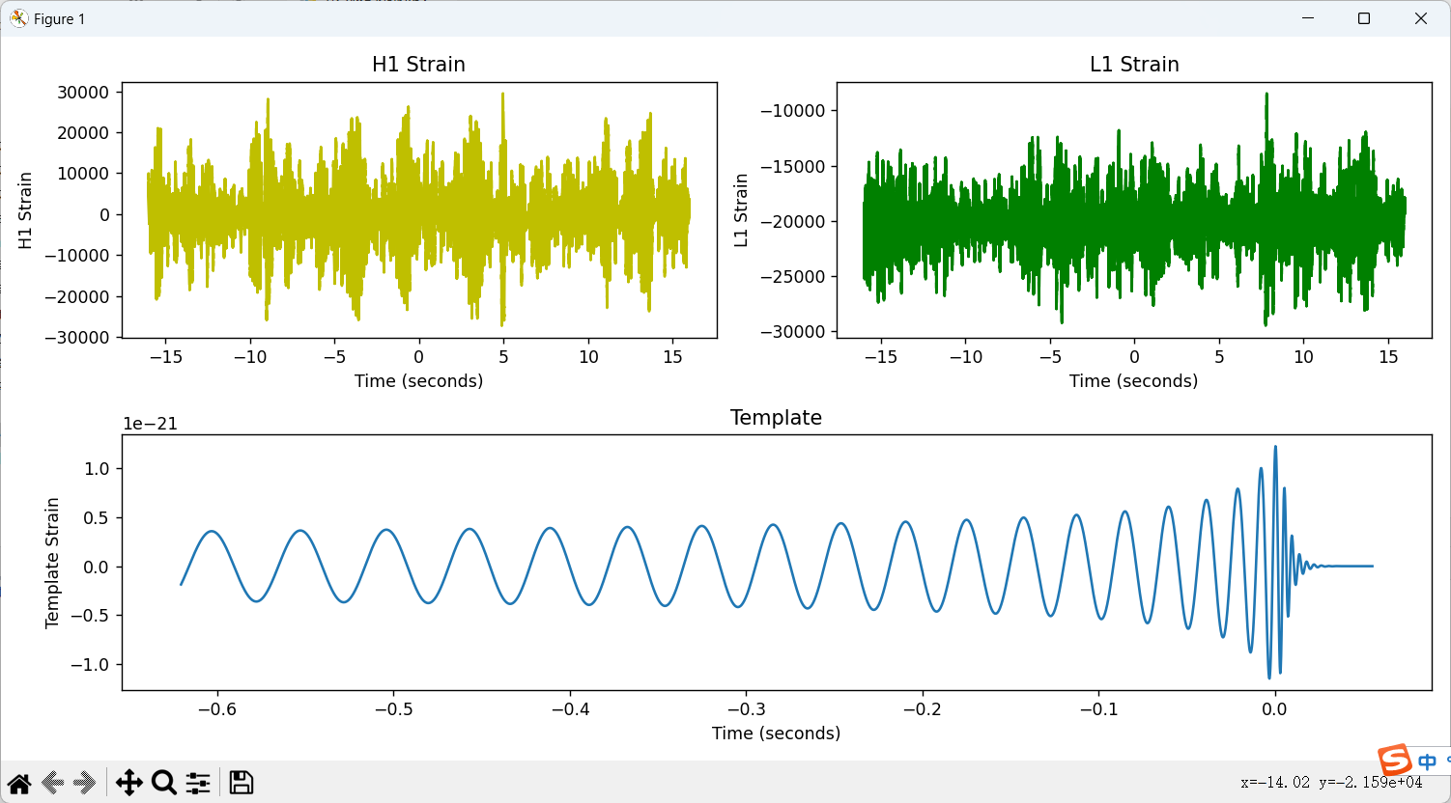
Task: Click the −0.3 tick on Template x-axis
Action: coord(745,709)
